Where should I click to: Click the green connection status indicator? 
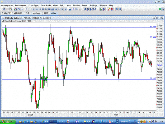pos(160,9)
